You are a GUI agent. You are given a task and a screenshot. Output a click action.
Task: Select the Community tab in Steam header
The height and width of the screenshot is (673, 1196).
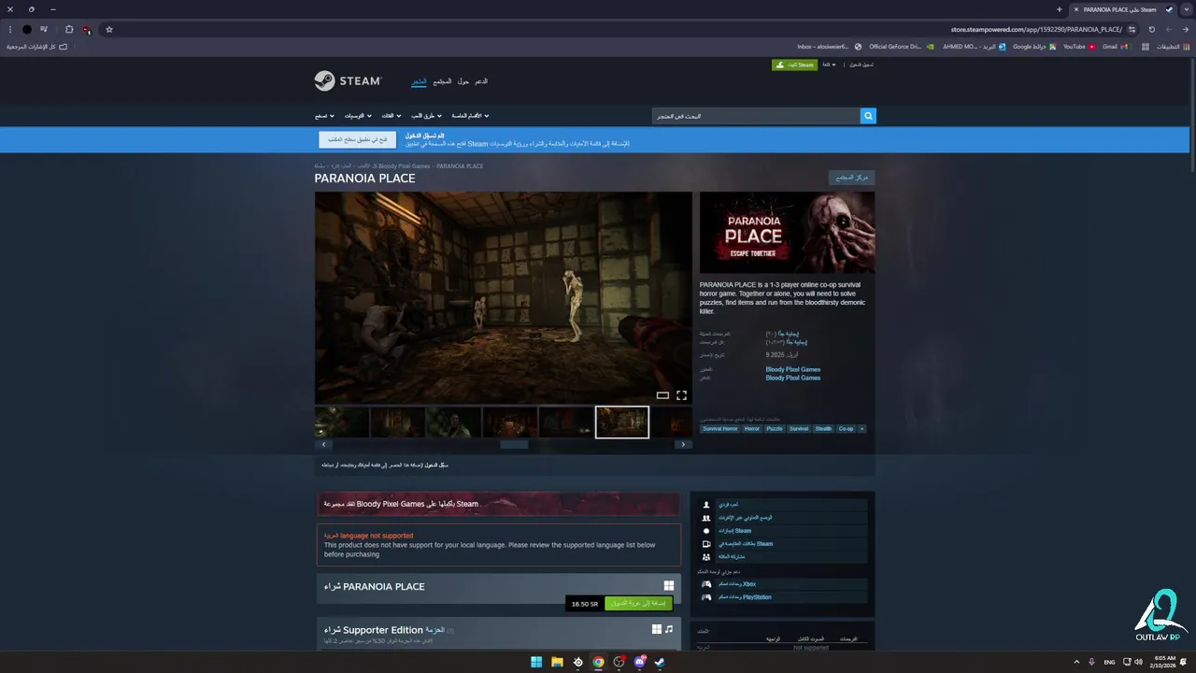tap(442, 81)
